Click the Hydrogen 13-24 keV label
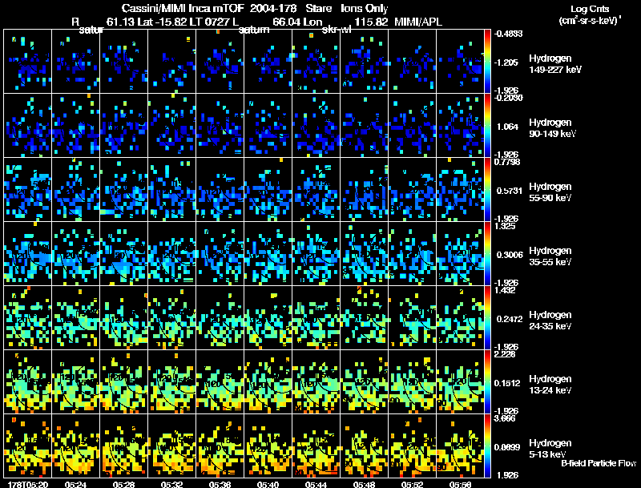641x488 pixels. pos(549,384)
